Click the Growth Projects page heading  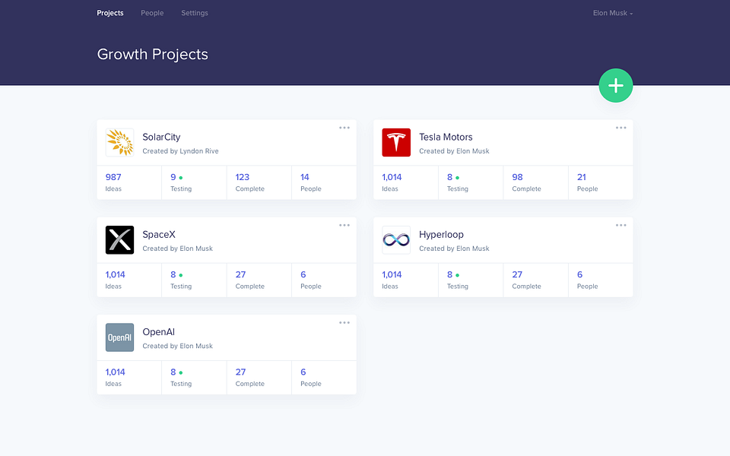pos(152,55)
